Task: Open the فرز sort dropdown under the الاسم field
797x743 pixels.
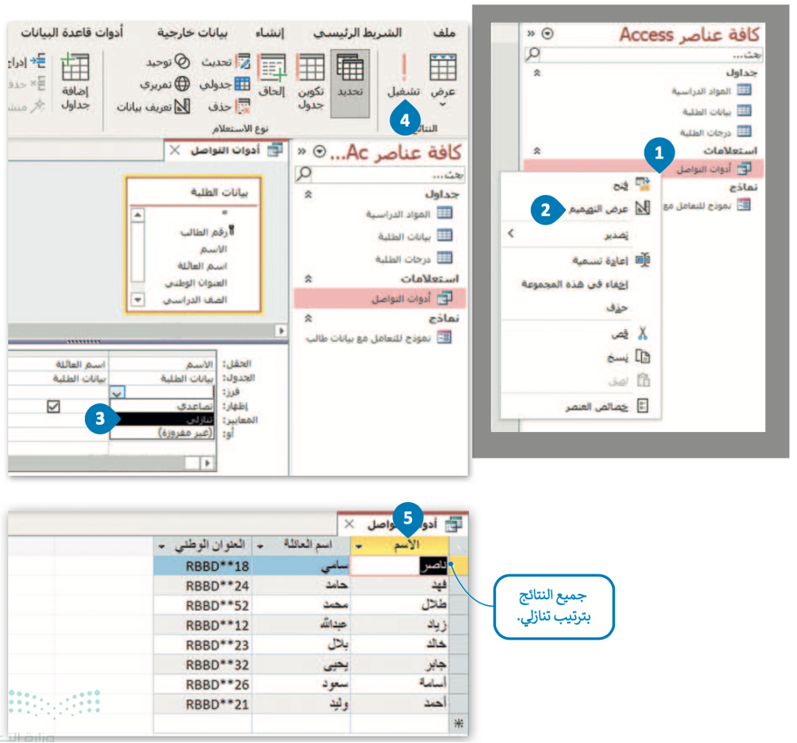Action: click(117, 393)
